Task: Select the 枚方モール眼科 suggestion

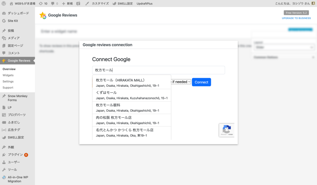Action: pyautogui.click(x=132, y=108)
